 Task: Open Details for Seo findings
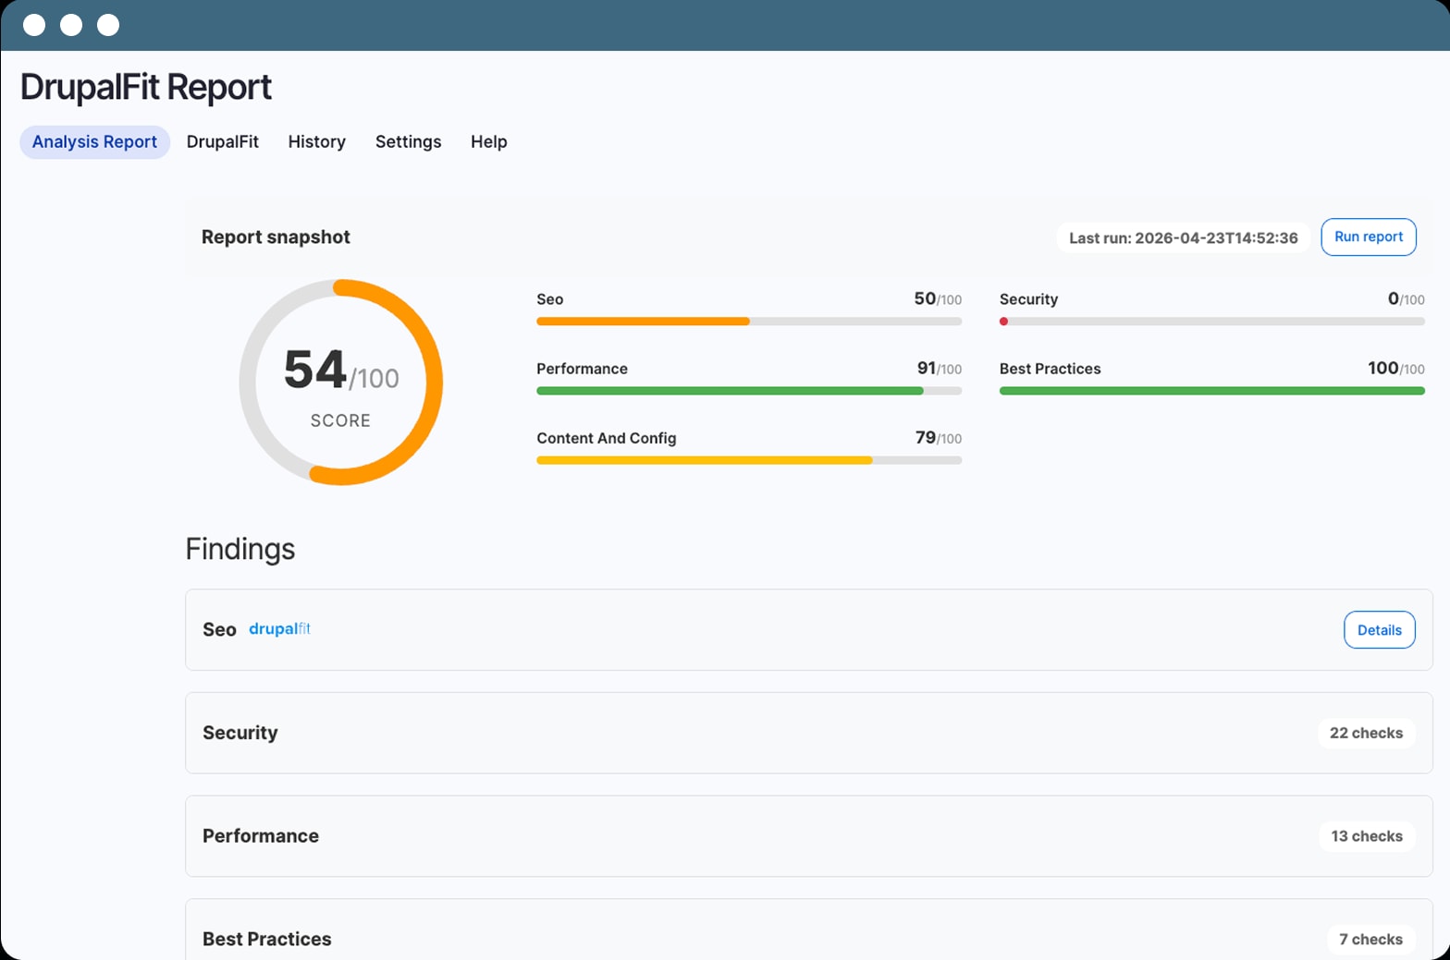click(x=1379, y=630)
